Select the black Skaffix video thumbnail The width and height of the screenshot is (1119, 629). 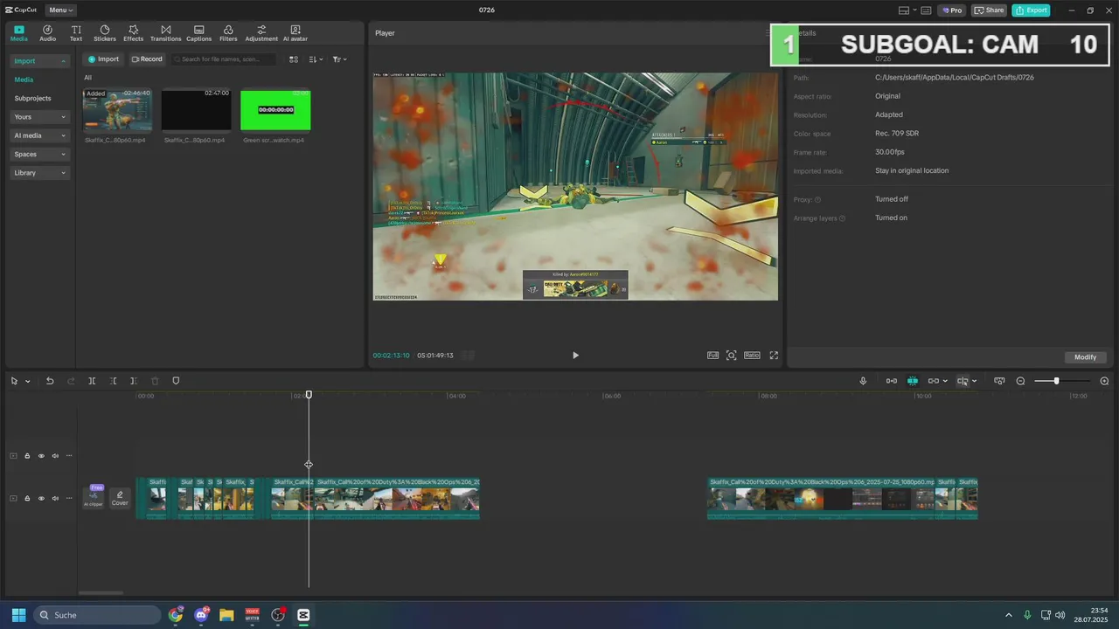pos(196,109)
